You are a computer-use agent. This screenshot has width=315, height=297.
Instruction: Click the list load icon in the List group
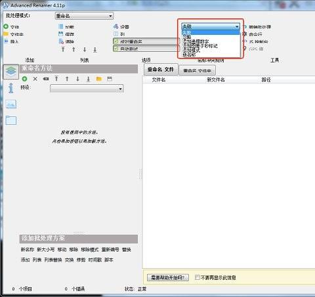[61, 27]
